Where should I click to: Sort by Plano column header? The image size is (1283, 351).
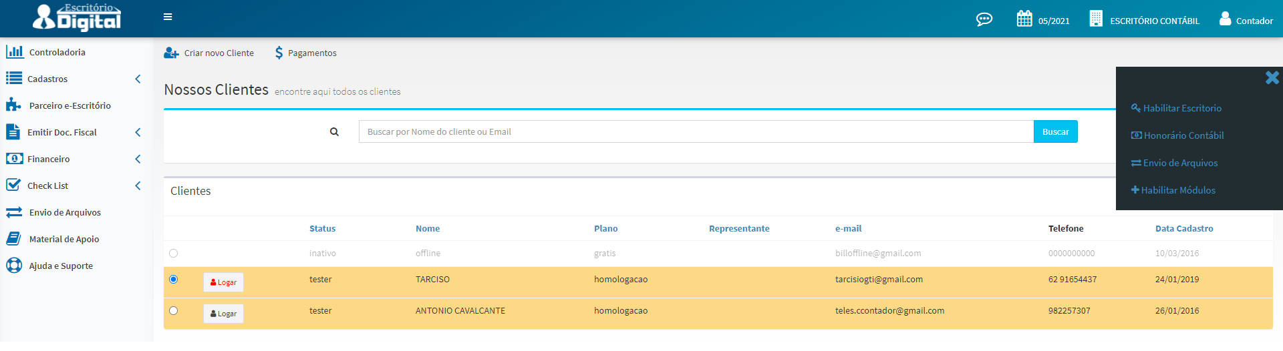point(606,228)
